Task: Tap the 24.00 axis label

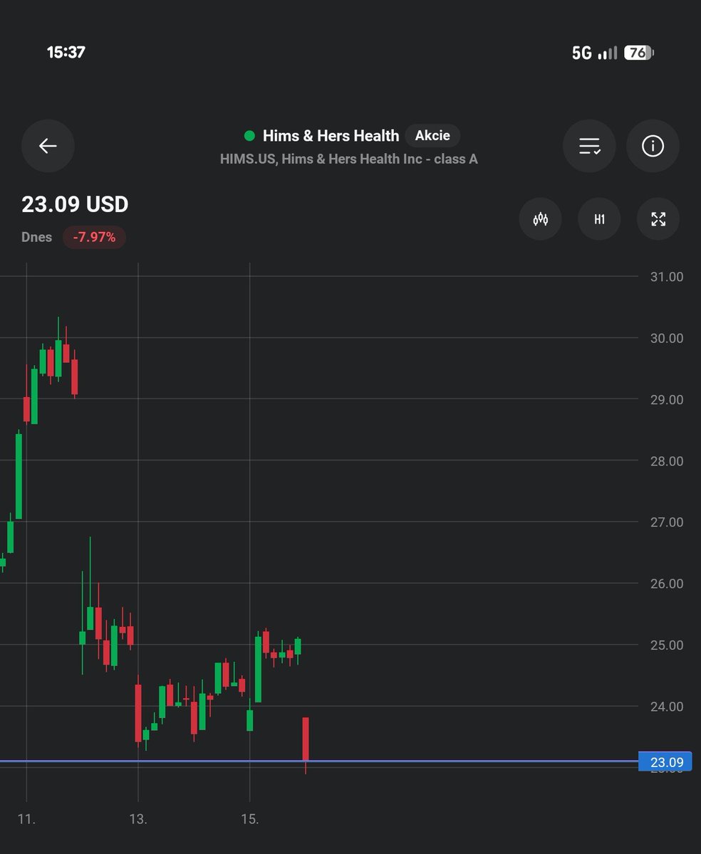Action: (x=666, y=706)
